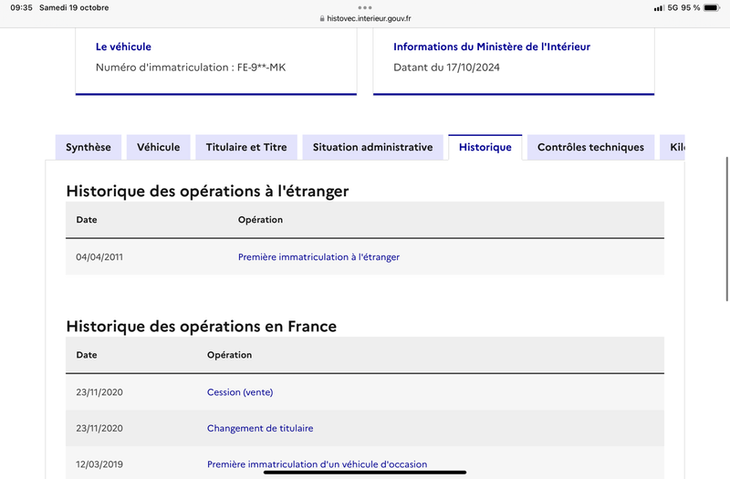Tap the three-dot multitasking icon at top
730x479 pixels.
(x=365, y=7)
